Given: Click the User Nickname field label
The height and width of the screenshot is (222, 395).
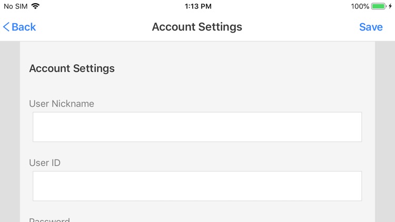Looking at the screenshot, I should 62,104.
